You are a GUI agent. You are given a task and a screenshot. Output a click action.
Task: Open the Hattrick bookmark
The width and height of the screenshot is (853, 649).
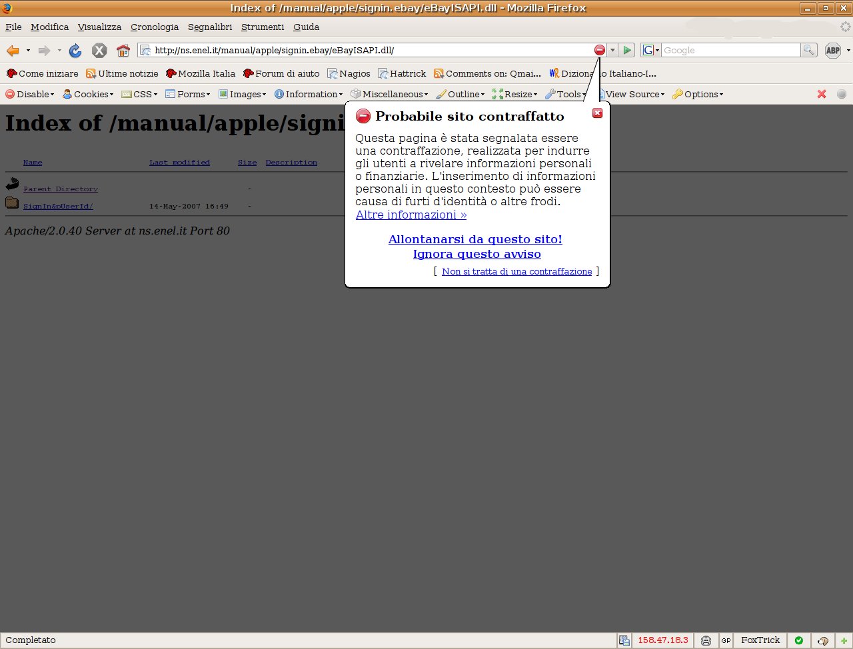pos(402,73)
